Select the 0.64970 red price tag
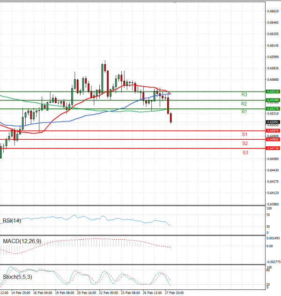The image size is (281, 296). (x=273, y=130)
